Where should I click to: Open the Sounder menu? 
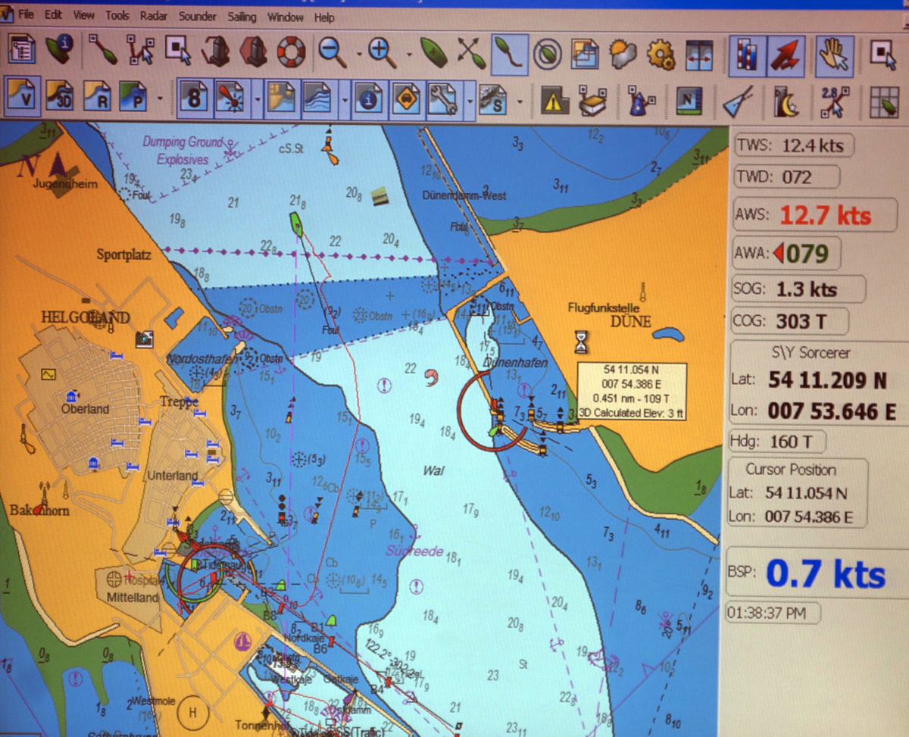(x=198, y=16)
